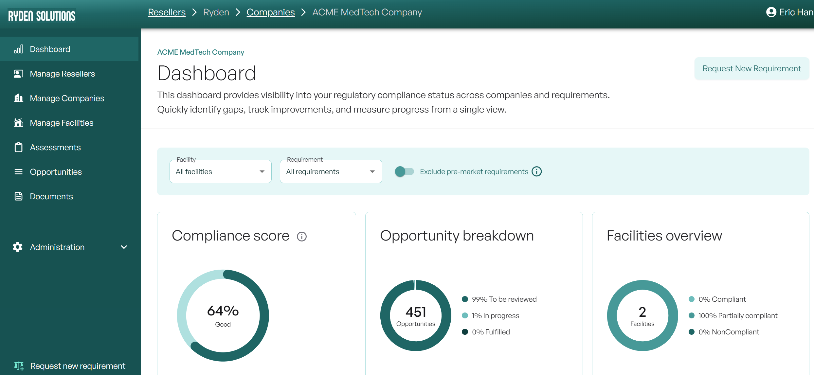Click the Assessments clipboard icon

18,147
